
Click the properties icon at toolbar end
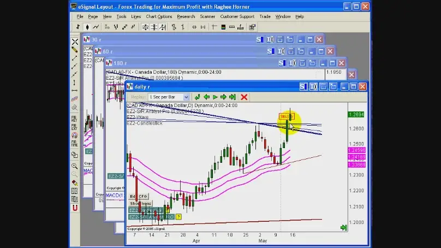pos(252,27)
